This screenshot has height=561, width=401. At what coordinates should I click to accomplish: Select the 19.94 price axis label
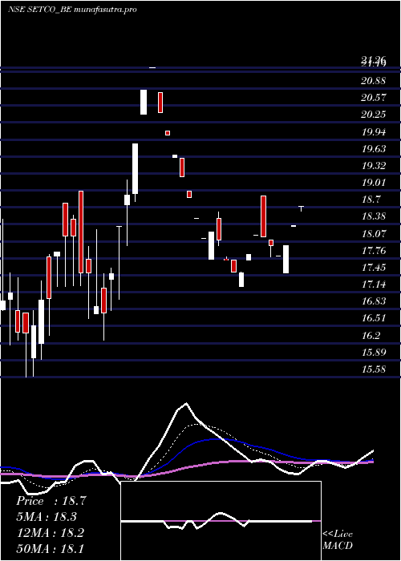374,132
